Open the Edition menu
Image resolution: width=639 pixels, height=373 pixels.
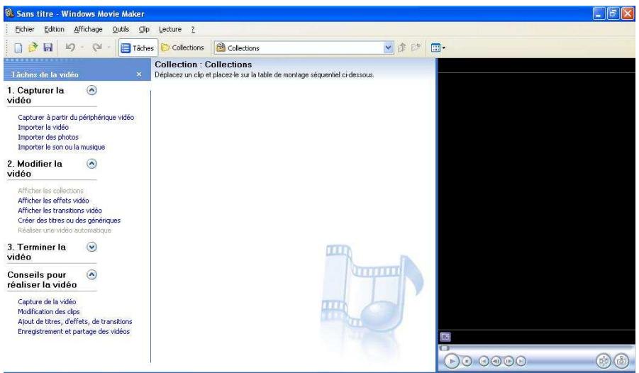(x=54, y=29)
